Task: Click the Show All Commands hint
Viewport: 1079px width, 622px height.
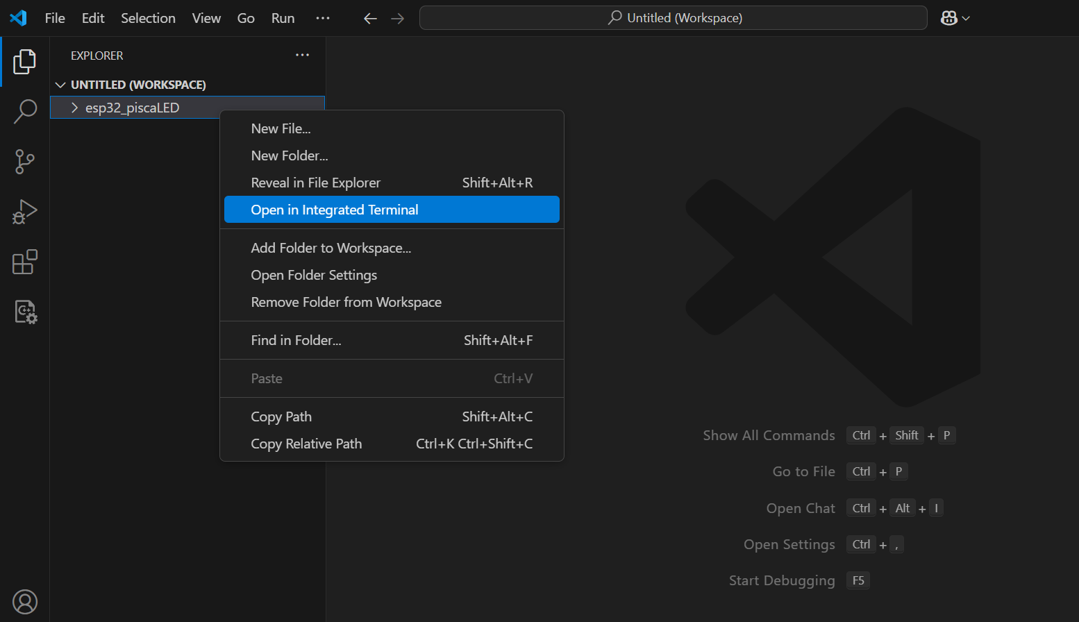Action: pos(769,435)
